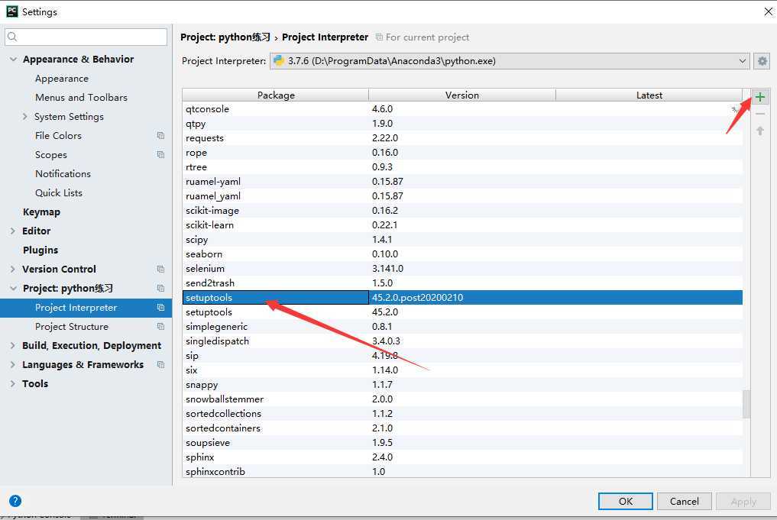The height and width of the screenshot is (520, 777).
Task: Click the Cancel button
Action: [x=685, y=501]
